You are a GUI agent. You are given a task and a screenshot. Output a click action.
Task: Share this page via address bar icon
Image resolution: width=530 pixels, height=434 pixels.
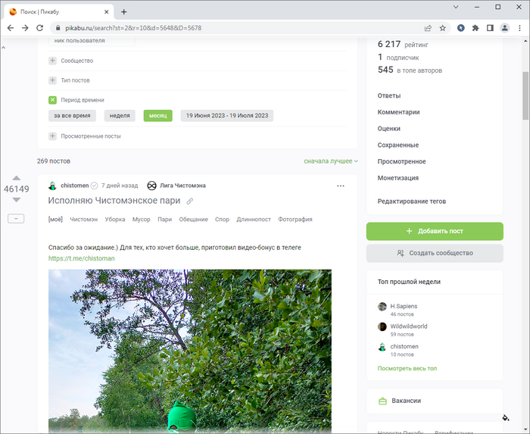[428, 28]
